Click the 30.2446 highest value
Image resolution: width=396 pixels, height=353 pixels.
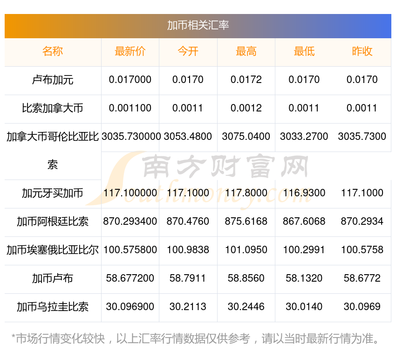(x=246, y=307)
